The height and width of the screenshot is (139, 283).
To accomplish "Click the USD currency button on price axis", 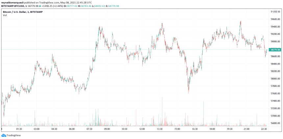I will tap(275, 12).
